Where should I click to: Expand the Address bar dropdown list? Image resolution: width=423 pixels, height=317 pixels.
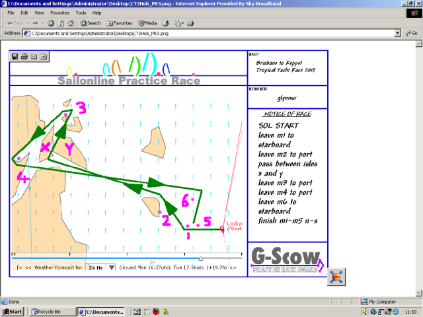[397, 34]
